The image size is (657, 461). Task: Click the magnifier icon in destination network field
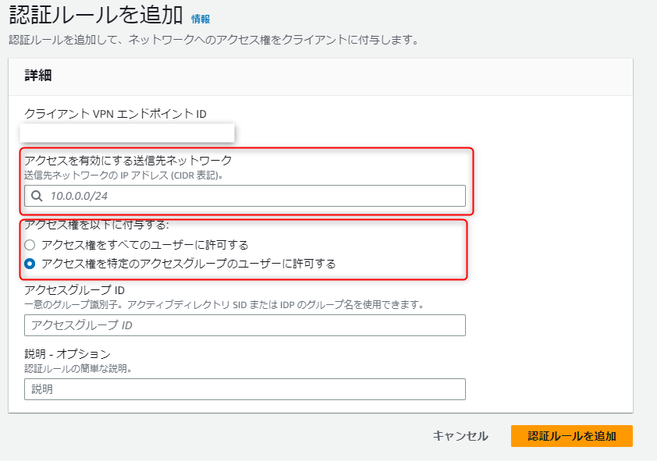click(x=37, y=196)
